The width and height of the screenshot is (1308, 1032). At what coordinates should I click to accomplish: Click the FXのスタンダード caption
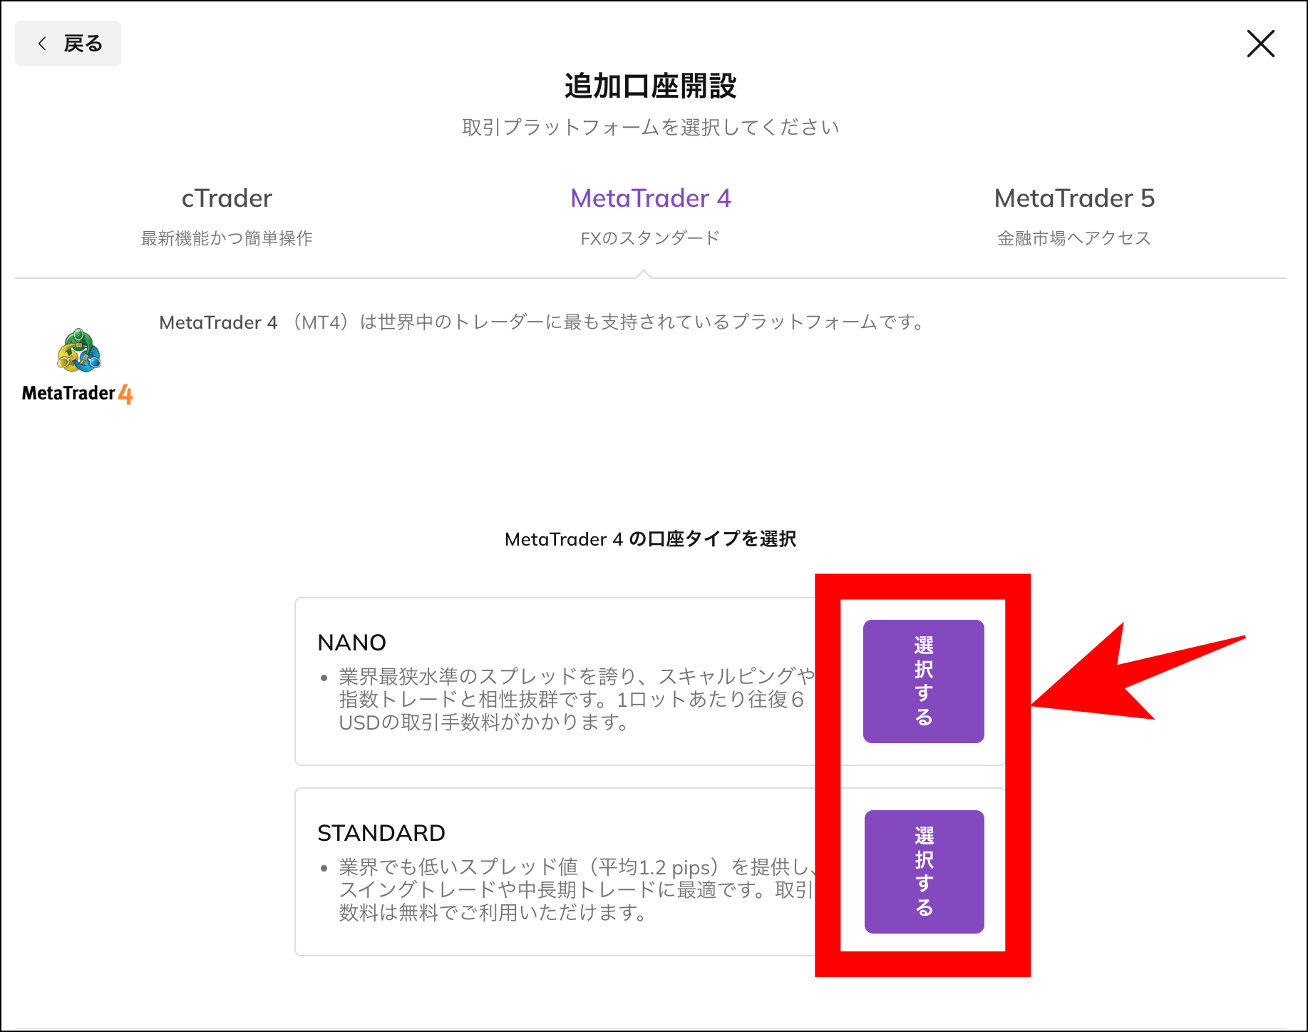650,238
